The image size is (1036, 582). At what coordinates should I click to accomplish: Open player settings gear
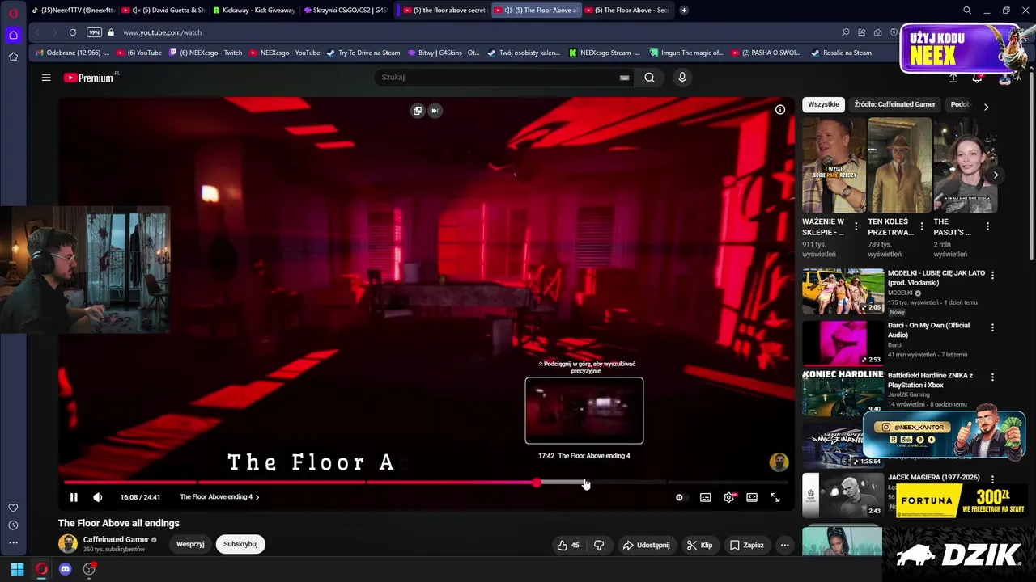tap(728, 497)
